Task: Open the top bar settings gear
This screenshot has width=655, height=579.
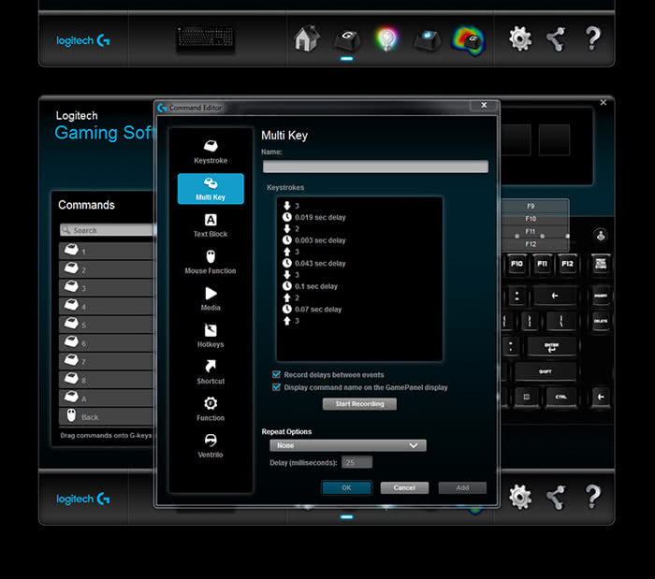Action: (x=520, y=39)
